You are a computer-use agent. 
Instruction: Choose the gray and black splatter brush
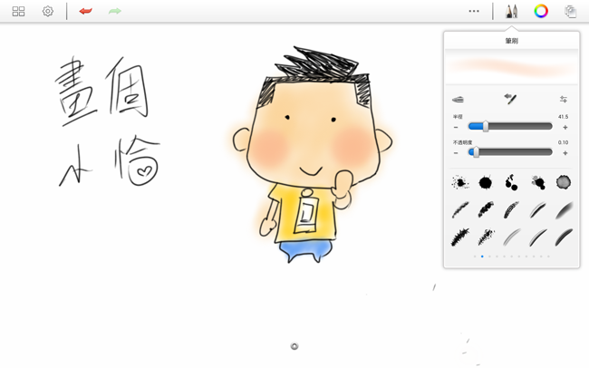point(538,183)
